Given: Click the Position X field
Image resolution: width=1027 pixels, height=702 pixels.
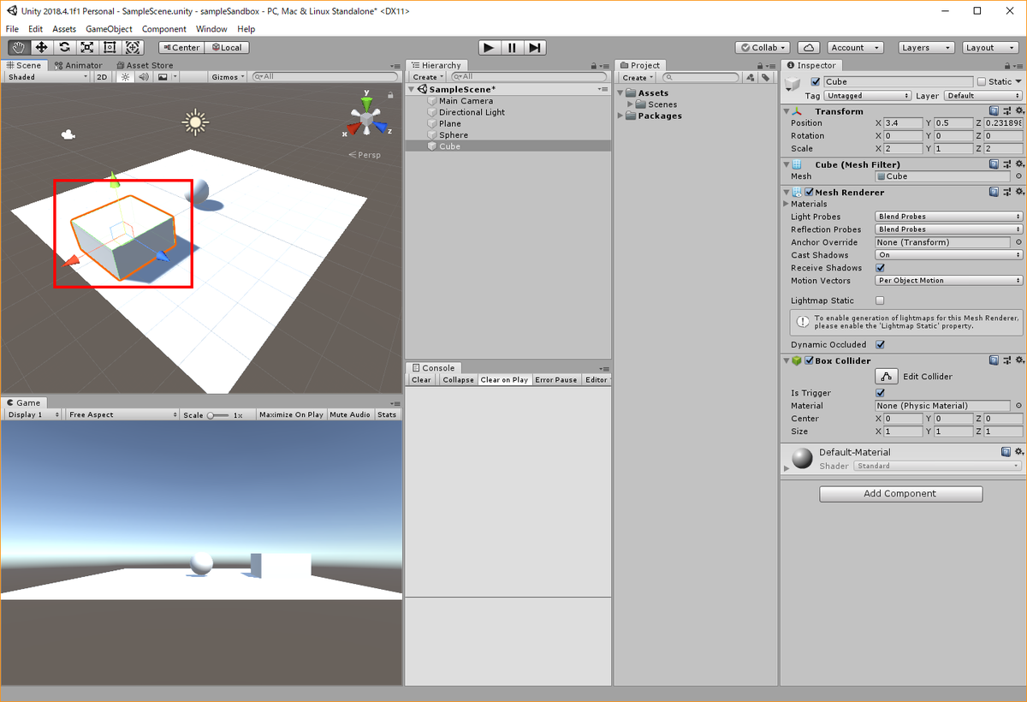Looking at the screenshot, I should point(904,123).
